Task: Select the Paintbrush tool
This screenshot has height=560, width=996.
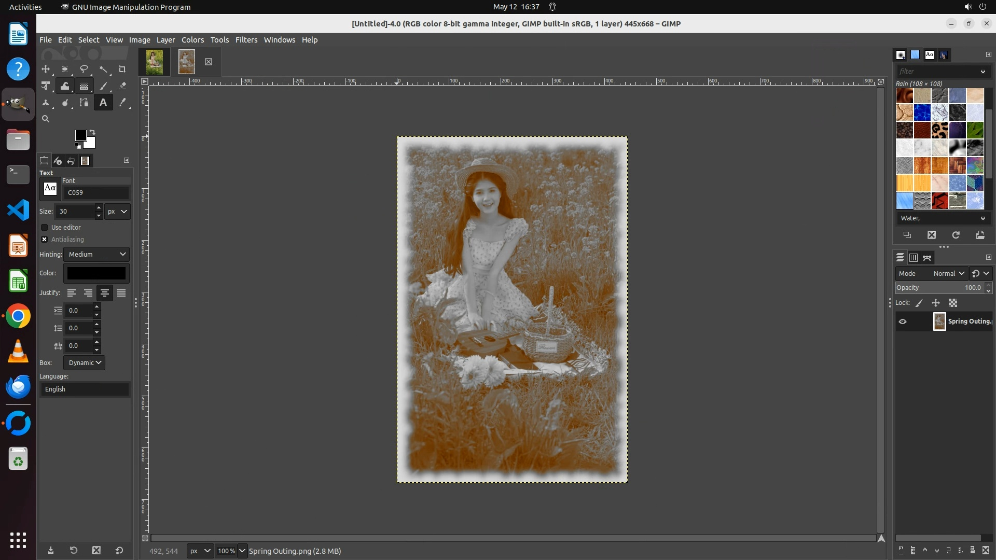Action: pos(103,86)
